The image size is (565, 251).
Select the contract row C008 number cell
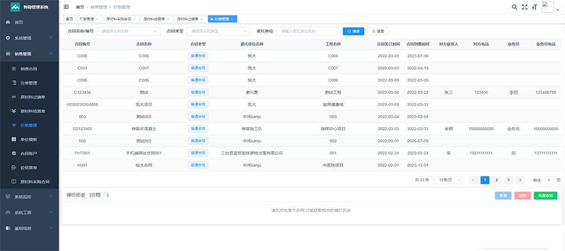[x=82, y=56]
